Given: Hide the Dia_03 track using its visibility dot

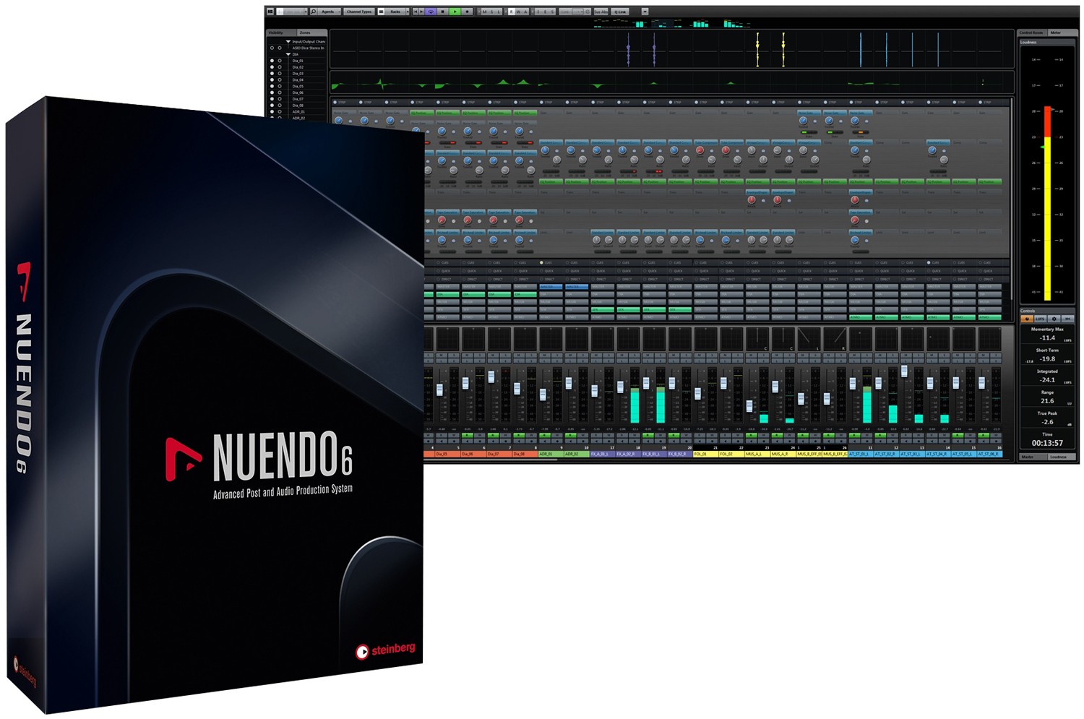Looking at the screenshot, I should pos(272,74).
